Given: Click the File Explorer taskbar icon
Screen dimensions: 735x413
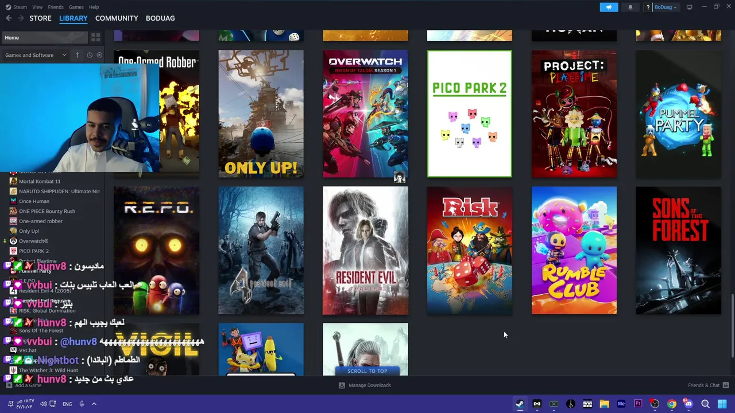Looking at the screenshot, I should (x=604, y=404).
